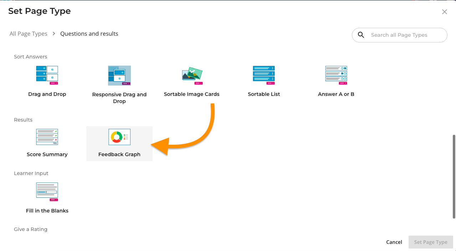Click the Drag and Drop label

click(x=47, y=94)
